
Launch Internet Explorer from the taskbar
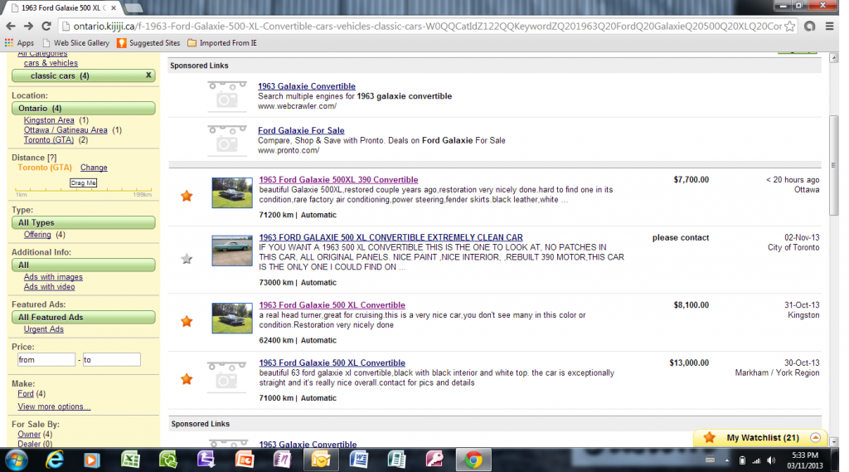[56, 459]
